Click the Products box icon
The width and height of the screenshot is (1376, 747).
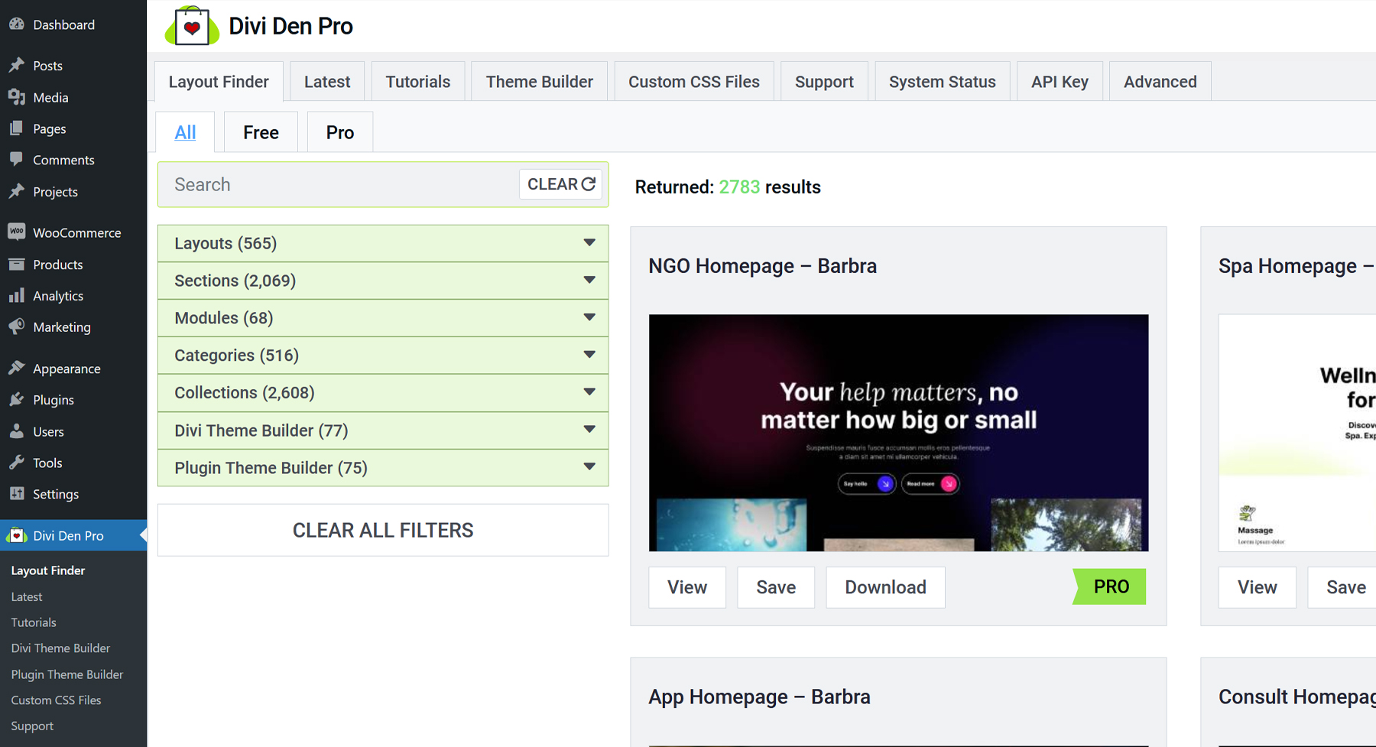(x=17, y=264)
